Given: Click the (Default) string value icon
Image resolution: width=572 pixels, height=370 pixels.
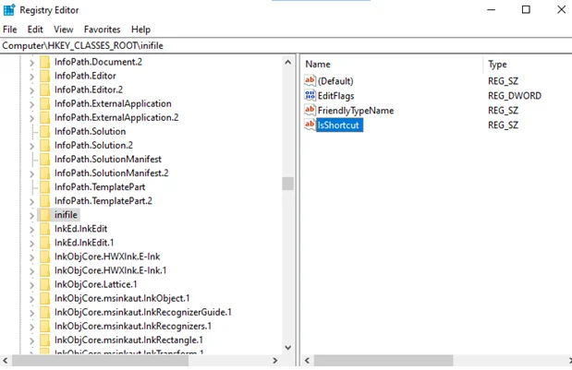Looking at the screenshot, I should [310, 80].
